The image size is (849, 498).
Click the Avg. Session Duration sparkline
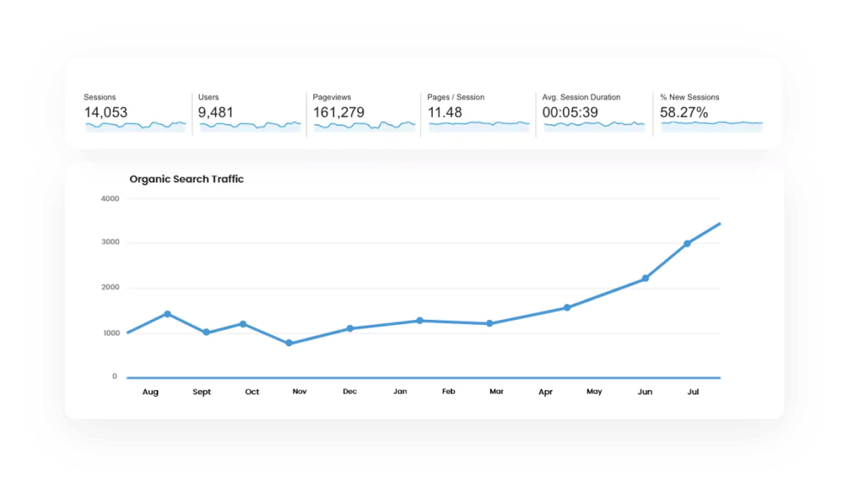[x=593, y=125]
